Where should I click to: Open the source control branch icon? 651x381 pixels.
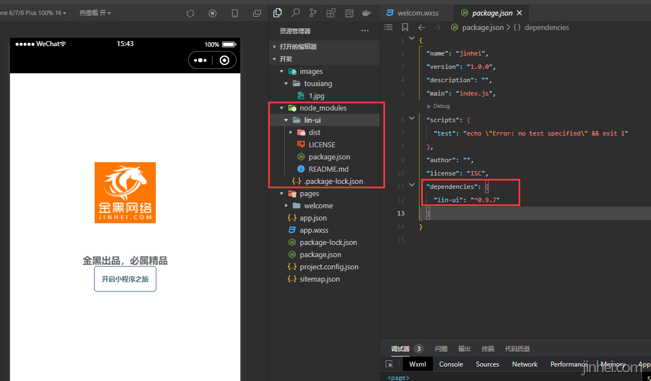pyautogui.click(x=313, y=13)
